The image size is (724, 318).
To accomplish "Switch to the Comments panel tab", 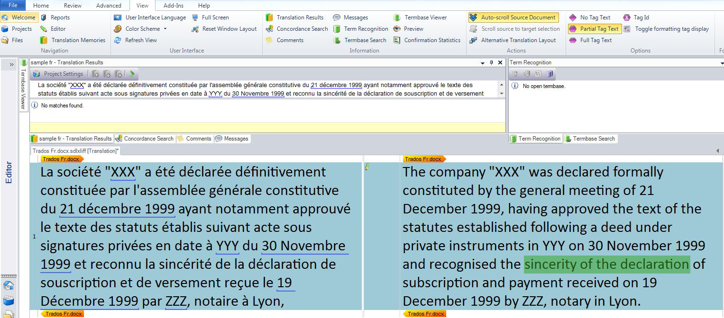I will [194, 139].
